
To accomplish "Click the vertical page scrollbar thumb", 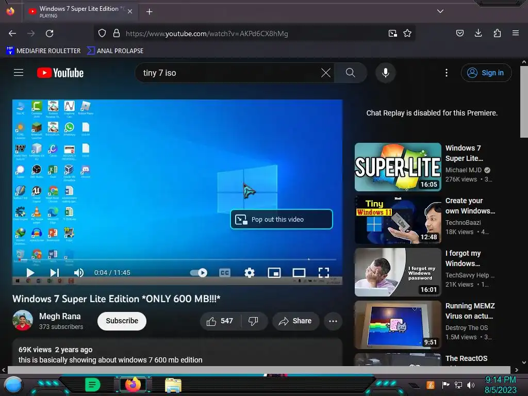I will point(524,102).
